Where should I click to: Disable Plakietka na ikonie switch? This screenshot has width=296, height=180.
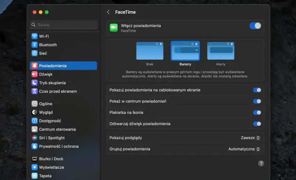tap(257, 112)
